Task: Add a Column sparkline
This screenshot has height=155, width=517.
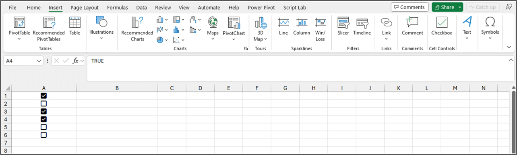Action: pyautogui.click(x=302, y=27)
